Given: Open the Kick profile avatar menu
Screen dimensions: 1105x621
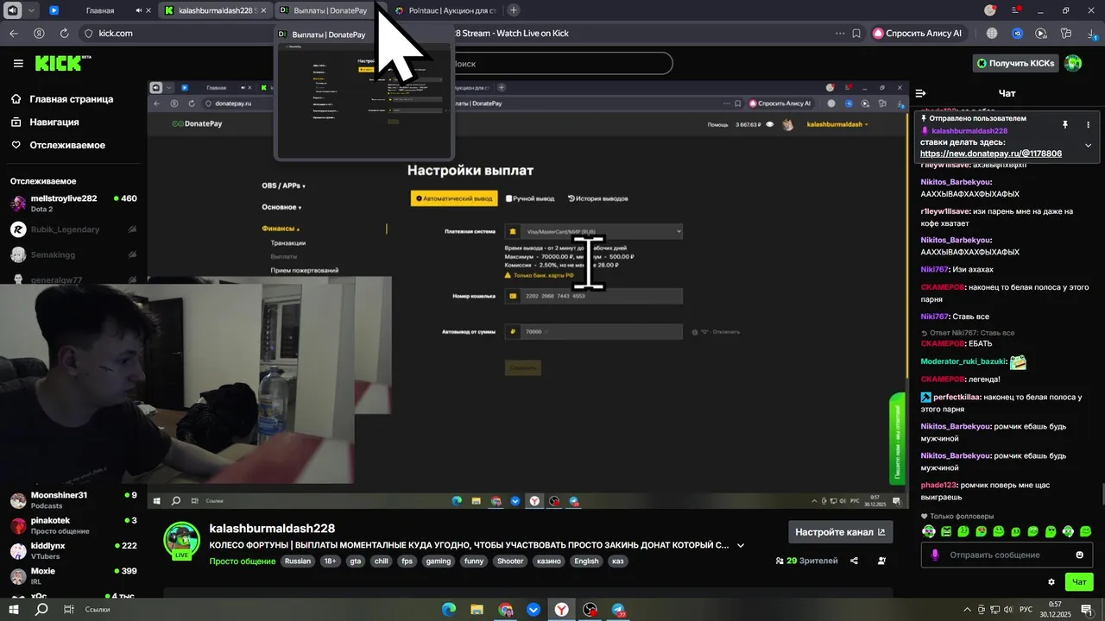Looking at the screenshot, I should tap(1073, 63).
